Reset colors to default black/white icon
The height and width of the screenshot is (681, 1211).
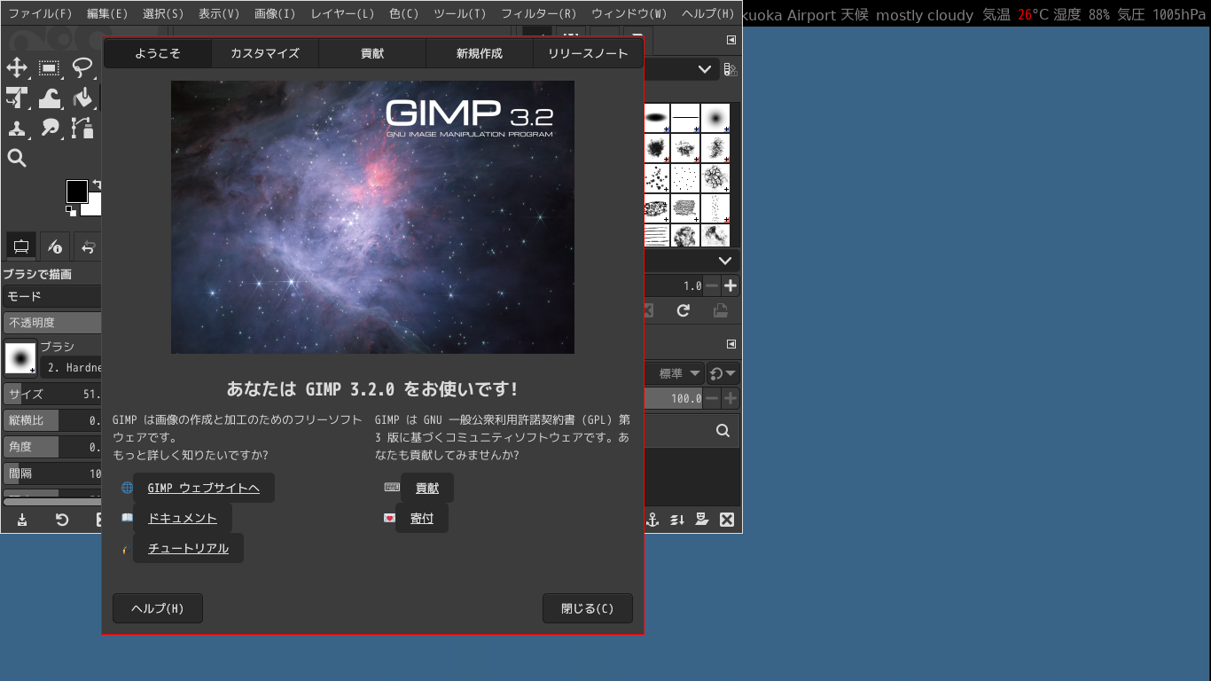(71, 211)
